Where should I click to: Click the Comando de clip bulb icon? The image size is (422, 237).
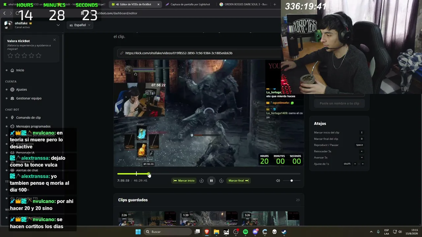[12, 118]
